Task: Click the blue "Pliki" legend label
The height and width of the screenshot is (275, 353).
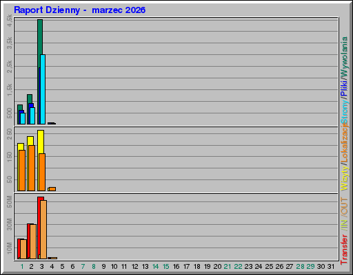Action: pos(344,88)
